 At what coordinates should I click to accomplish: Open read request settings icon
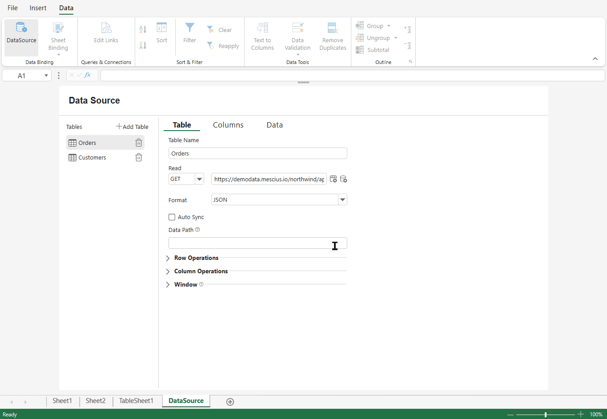[x=334, y=179]
